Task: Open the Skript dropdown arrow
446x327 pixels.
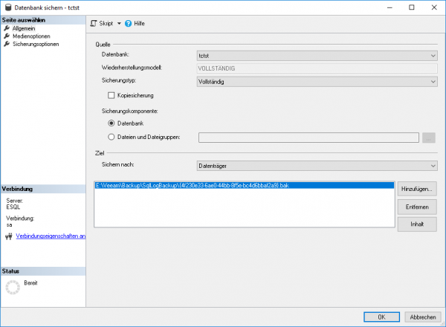Action: pyautogui.click(x=119, y=24)
